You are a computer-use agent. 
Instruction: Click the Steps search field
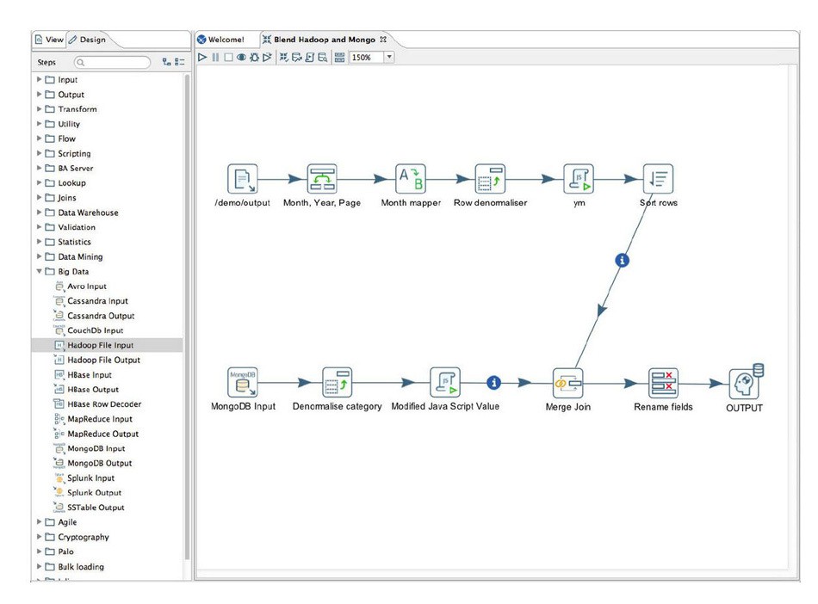[112, 62]
